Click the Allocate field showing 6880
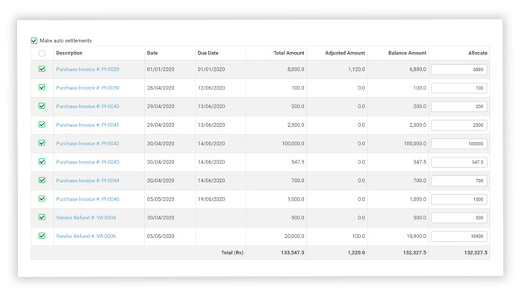Viewport: 522px width, 294px height. pyautogui.click(x=459, y=69)
